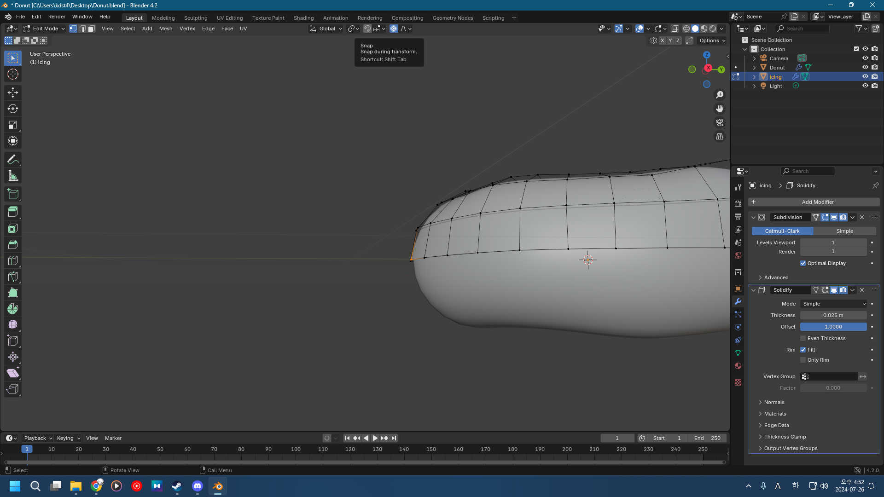This screenshot has height=497, width=884.
Task: Select the Smooth tool
Action: coord(13,325)
